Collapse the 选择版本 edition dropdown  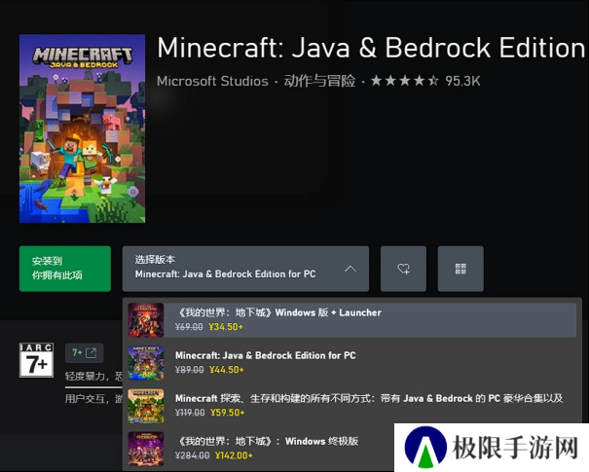[245, 269]
